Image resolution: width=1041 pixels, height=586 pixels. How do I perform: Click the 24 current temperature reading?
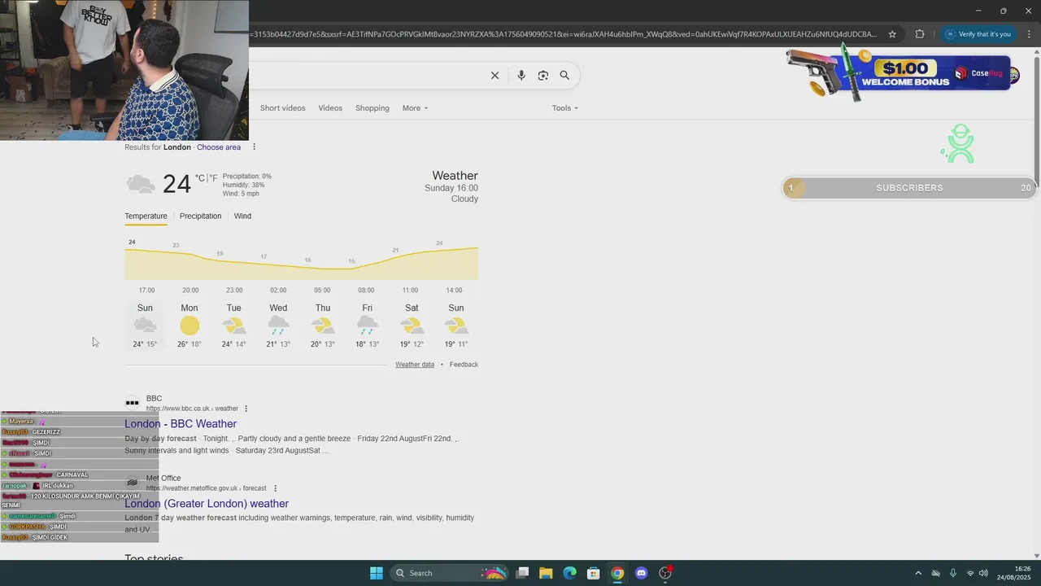click(176, 184)
